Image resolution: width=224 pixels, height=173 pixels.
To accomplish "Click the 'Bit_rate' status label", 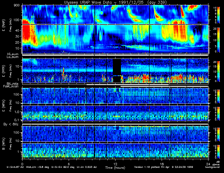I will (x=13, y=84).
